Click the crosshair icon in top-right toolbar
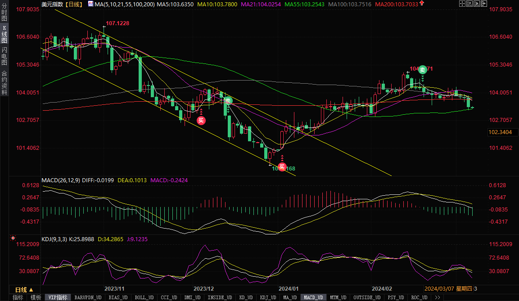This screenshot has width=519, height=301. tap(463, 4)
